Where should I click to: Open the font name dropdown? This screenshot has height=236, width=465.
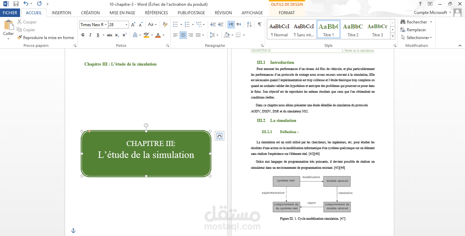coord(106,25)
